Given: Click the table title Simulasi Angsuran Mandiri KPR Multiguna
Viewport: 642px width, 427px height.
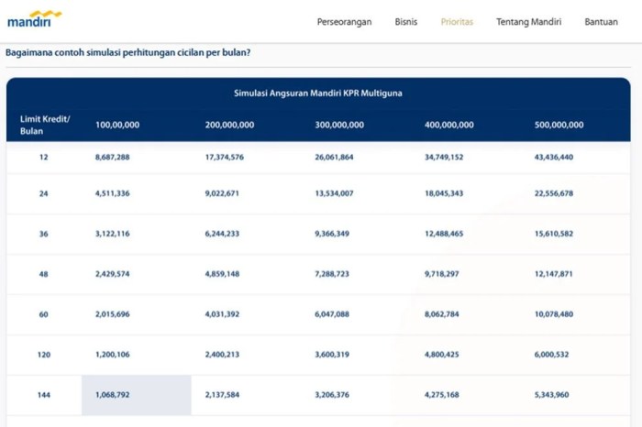Looking at the screenshot, I should pos(318,93).
